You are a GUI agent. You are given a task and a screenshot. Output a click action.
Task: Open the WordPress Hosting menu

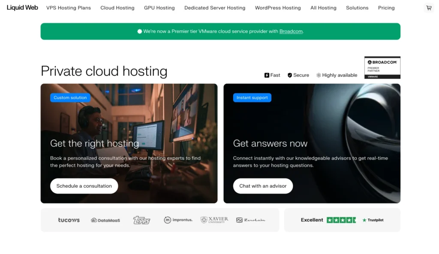point(277,8)
